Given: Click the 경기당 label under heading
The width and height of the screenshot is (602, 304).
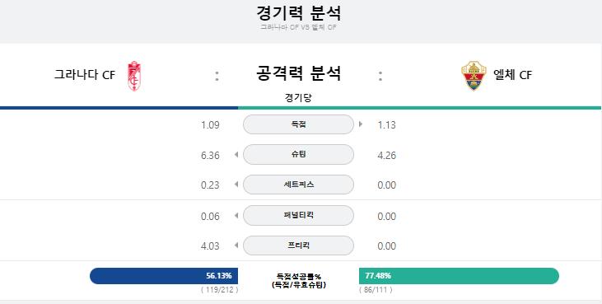Looking at the screenshot, I should (298, 97).
